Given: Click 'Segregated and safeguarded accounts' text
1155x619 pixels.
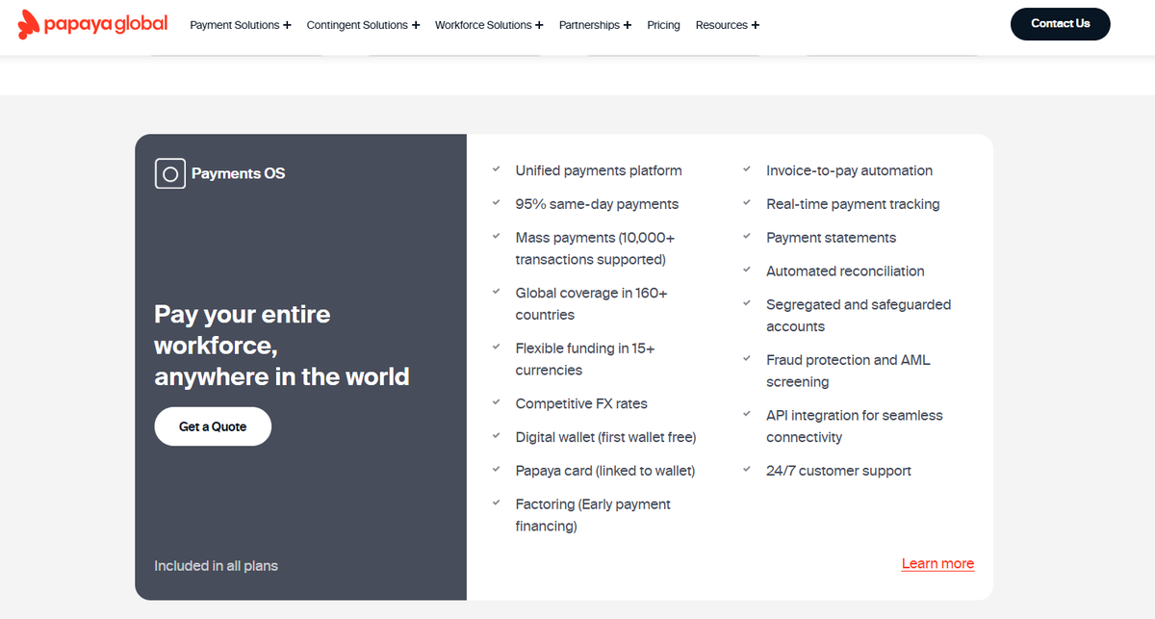Looking at the screenshot, I should pyautogui.click(x=859, y=316).
